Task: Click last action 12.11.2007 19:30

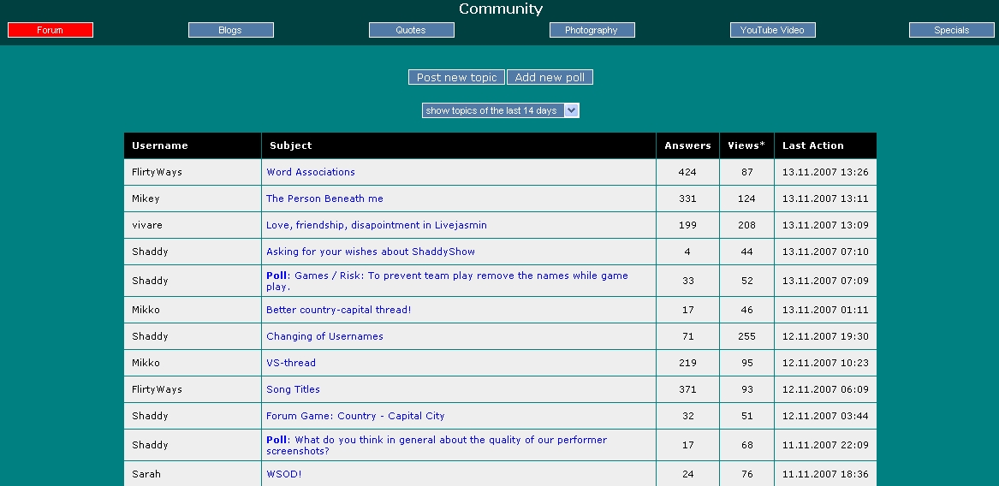Action: (825, 336)
